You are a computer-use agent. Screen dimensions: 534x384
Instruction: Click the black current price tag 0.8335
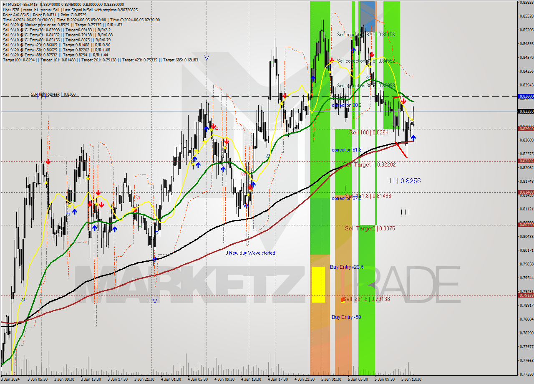[x=526, y=111]
